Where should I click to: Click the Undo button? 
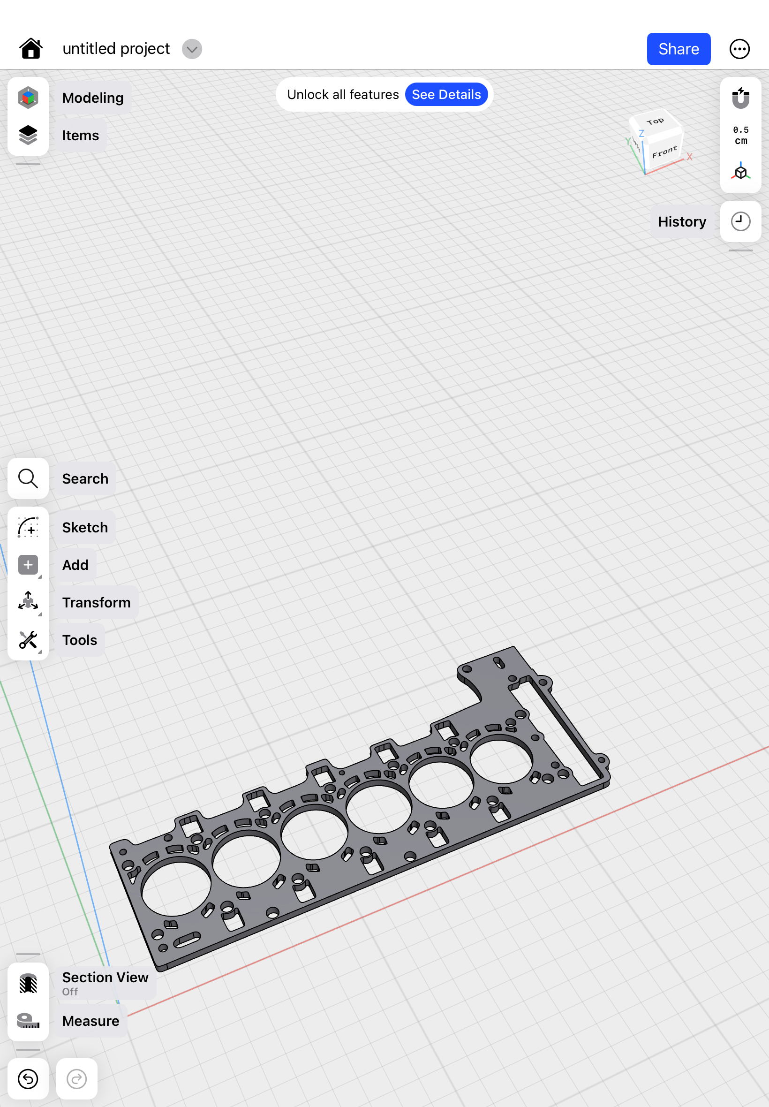click(x=28, y=1079)
